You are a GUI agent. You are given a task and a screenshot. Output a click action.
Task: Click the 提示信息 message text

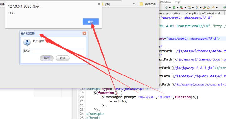click(38, 41)
